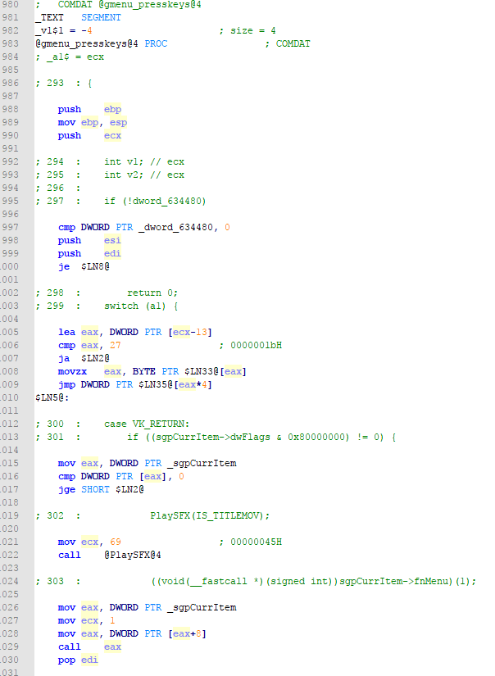Click the "if (!dword_634480)" source comment
The width and height of the screenshot is (495, 676).
pyautogui.click(x=155, y=202)
